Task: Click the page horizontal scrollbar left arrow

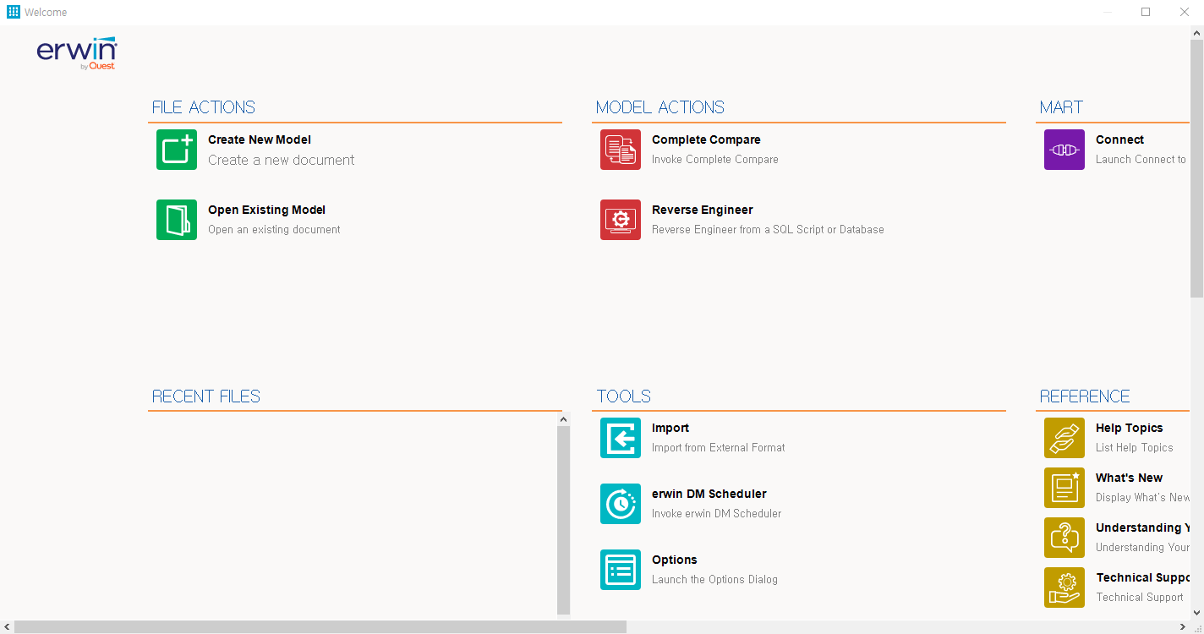Action: (7, 627)
